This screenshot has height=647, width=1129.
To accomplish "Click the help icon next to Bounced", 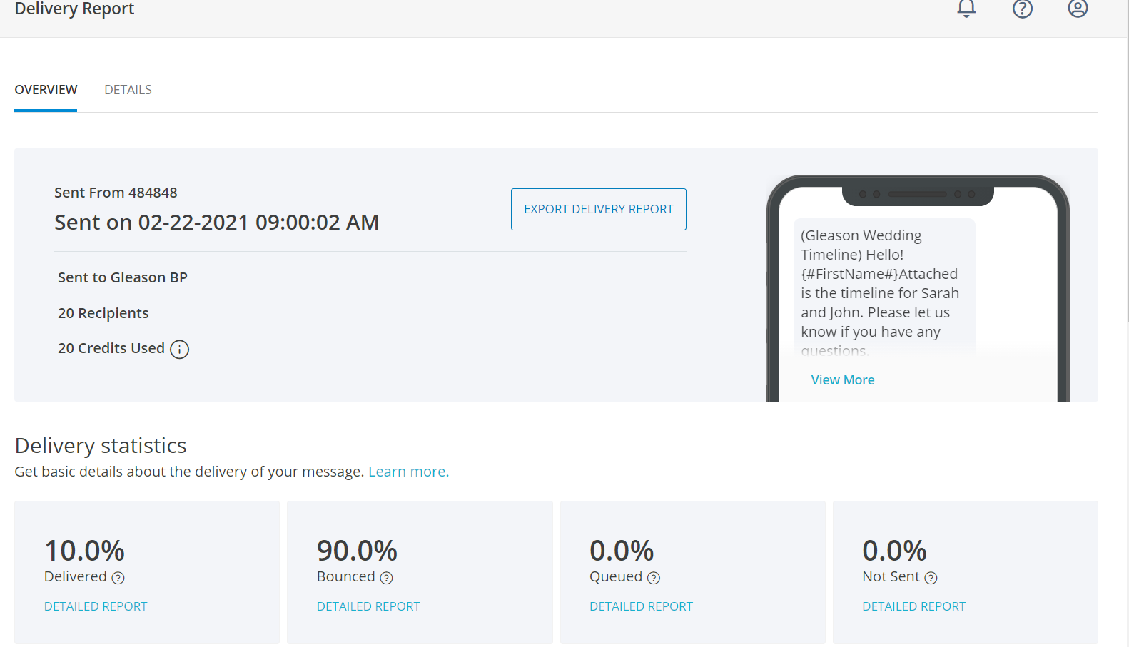I will click(x=386, y=578).
